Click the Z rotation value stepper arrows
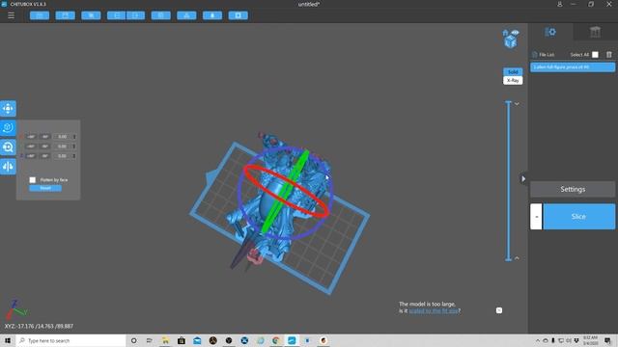This screenshot has width=618, height=347. pos(74,156)
